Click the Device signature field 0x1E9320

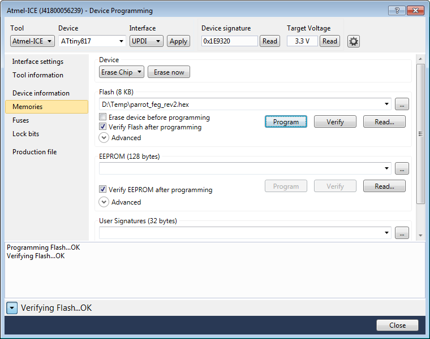[x=230, y=41]
